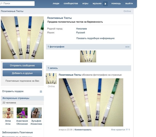Click Заблокировать Позитивные link
Screen dimensions: 156x137
17,132
